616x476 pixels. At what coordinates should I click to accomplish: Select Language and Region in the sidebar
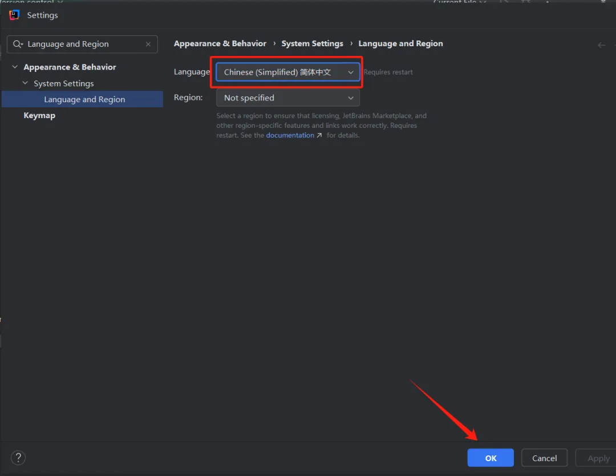click(x=84, y=99)
